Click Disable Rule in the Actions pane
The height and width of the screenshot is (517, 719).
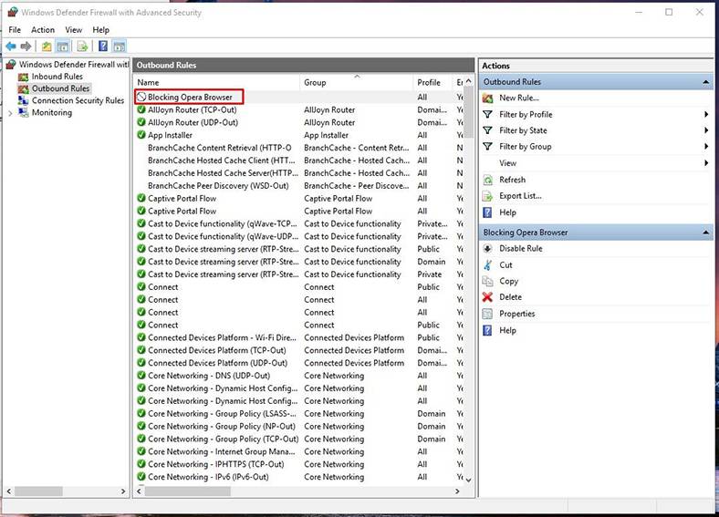click(x=520, y=248)
